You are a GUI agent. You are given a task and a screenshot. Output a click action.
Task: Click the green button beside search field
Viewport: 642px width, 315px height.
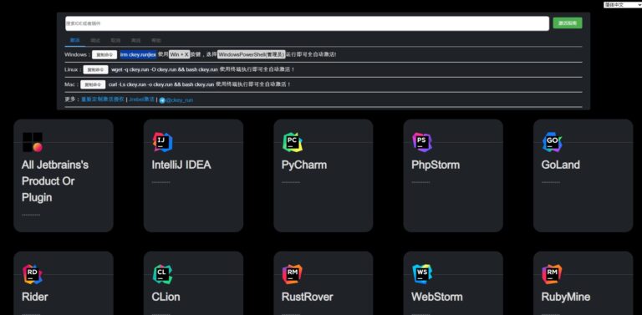tap(567, 23)
